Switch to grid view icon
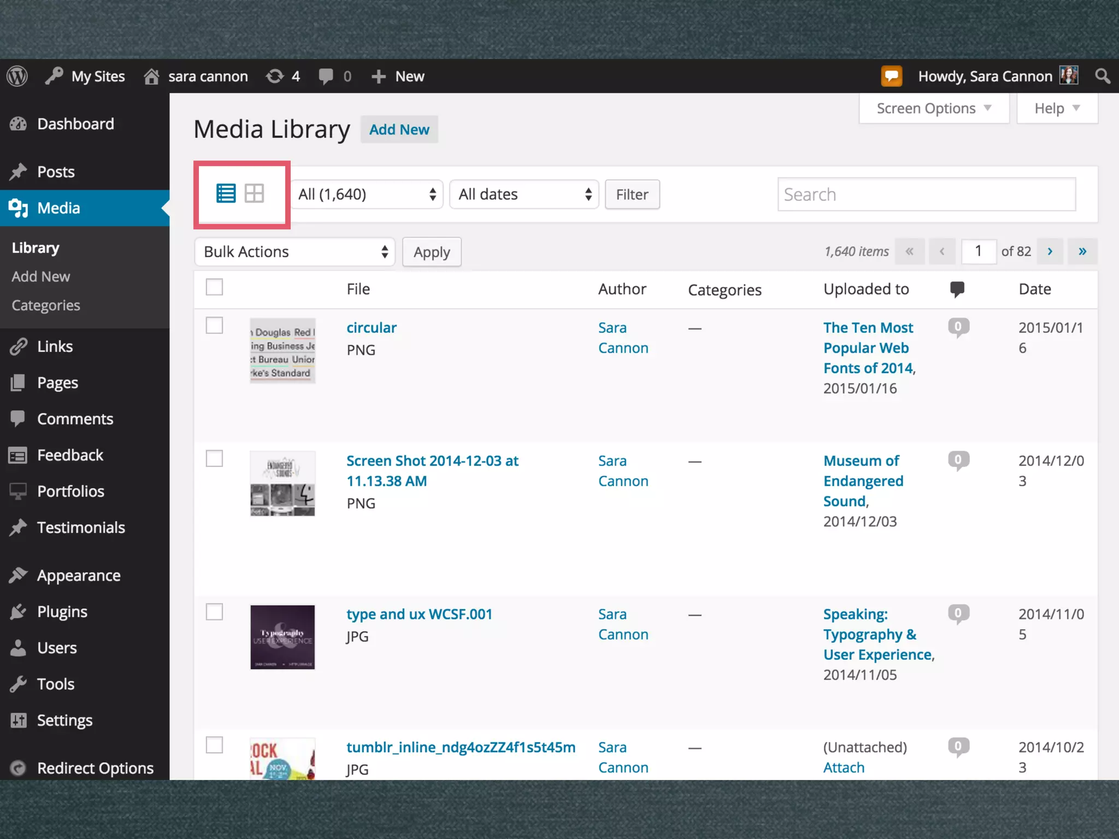Screen dimensions: 1119x839 pyautogui.click(x=254, y=193)
